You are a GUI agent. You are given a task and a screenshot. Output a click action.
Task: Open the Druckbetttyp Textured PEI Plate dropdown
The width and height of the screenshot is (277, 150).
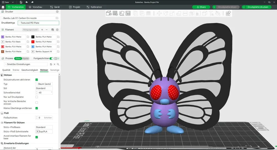pyautogui.click(x=38, y=23)
